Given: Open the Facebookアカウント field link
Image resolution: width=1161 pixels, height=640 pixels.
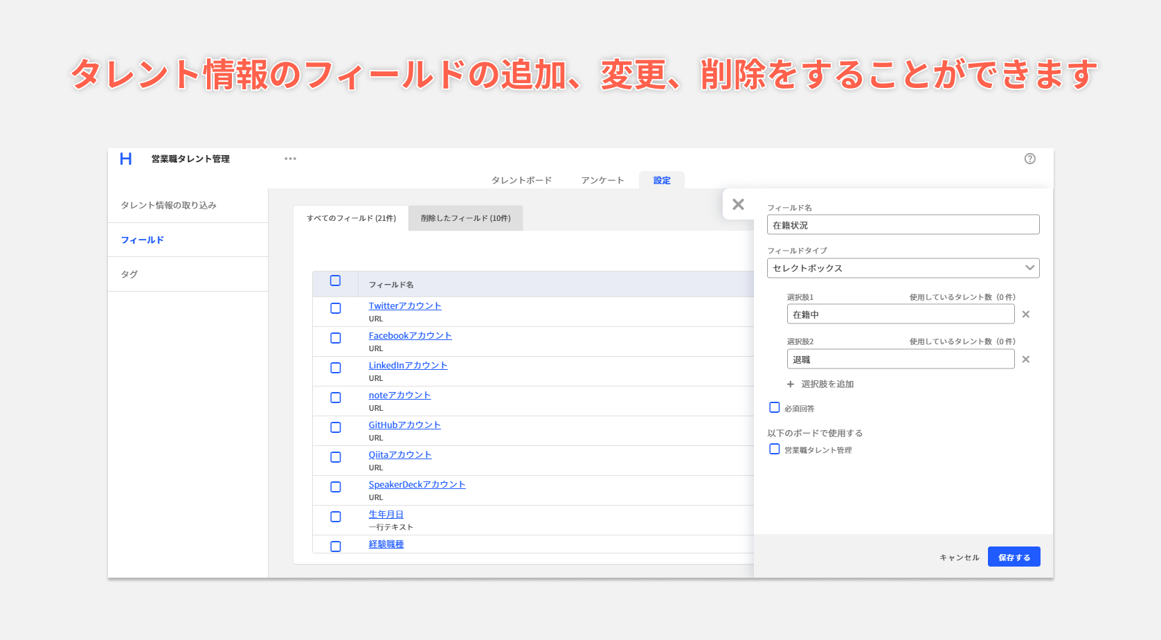Looking at the screenshot, I should click(410, 335).
